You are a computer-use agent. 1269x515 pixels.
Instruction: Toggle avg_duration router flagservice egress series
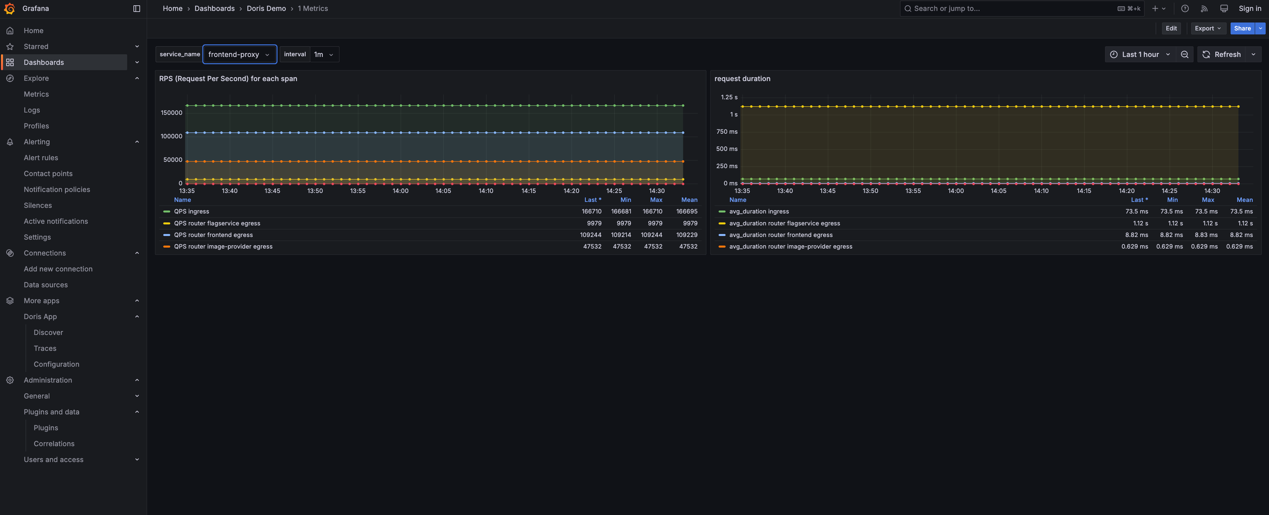(785, 223)
